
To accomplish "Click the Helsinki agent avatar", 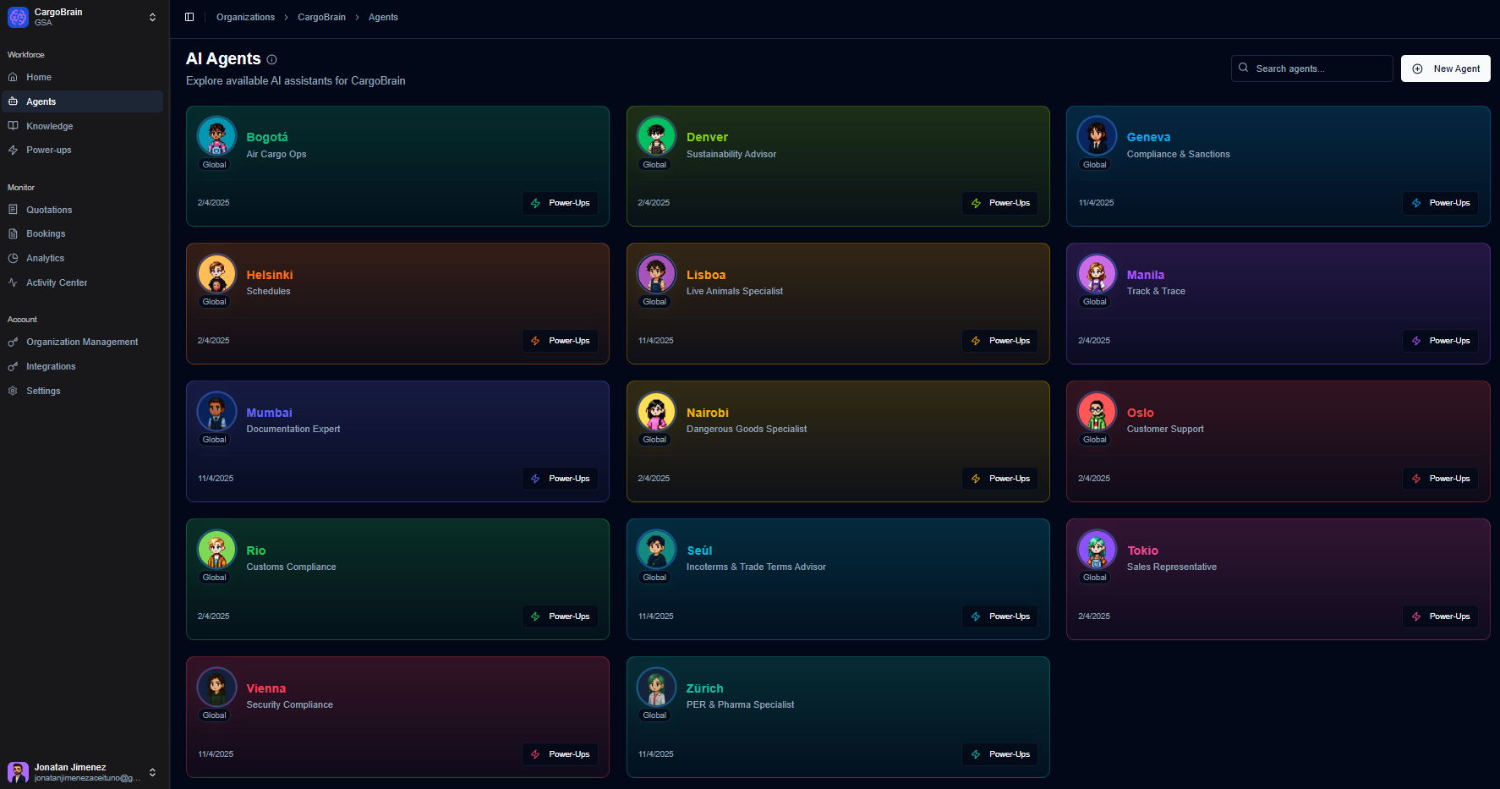I will 216,274.
